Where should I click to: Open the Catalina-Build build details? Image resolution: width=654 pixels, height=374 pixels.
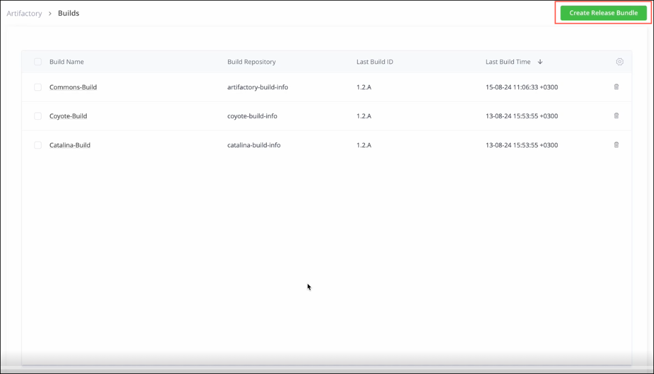[70, 145]
